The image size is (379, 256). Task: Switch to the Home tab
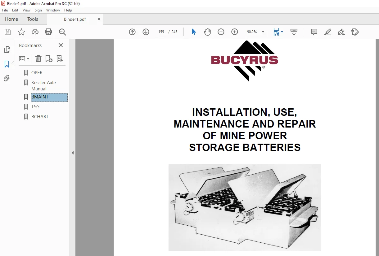coord(11,19)
